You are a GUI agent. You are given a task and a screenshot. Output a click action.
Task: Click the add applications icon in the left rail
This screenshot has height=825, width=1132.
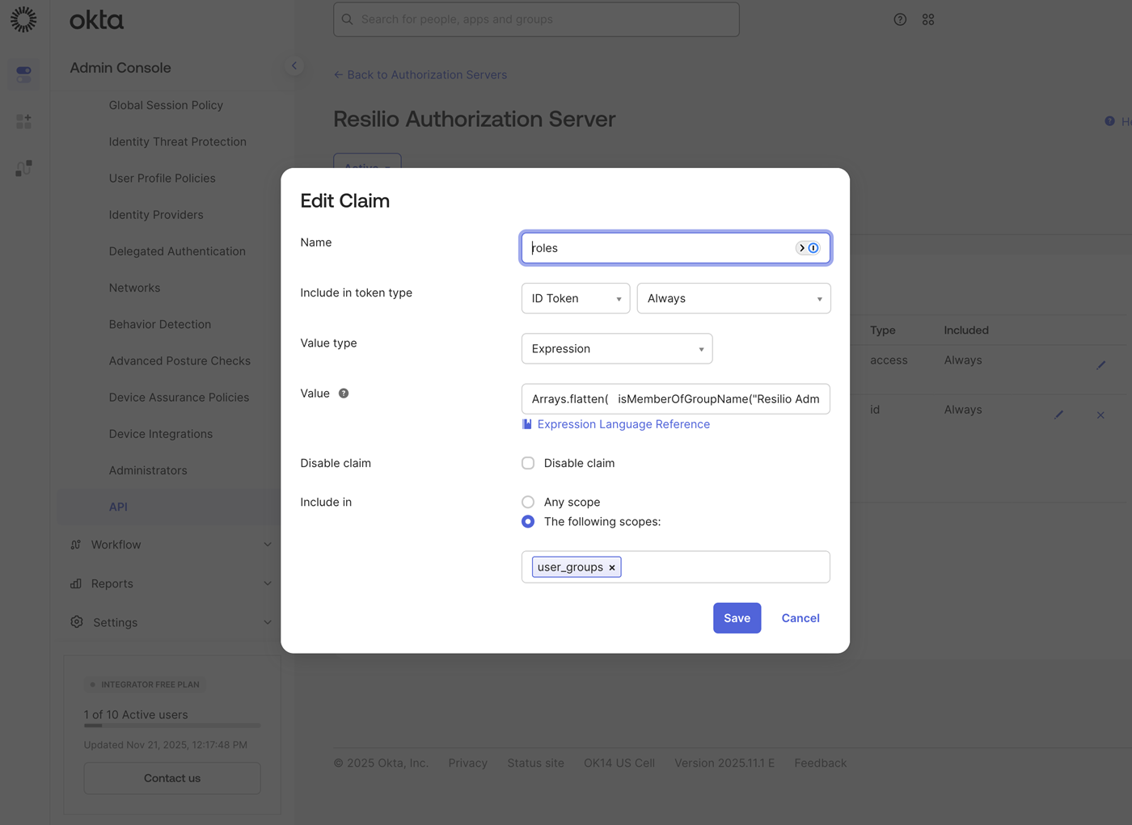point(23,120)
